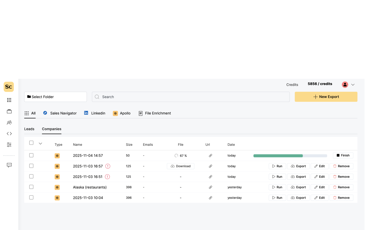Open the profile avatar dropdown
The image size is (368, 230).
(345, 85)
